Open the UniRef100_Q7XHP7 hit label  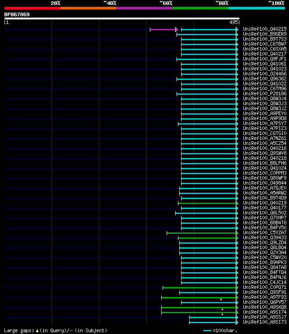coord(265,218)
